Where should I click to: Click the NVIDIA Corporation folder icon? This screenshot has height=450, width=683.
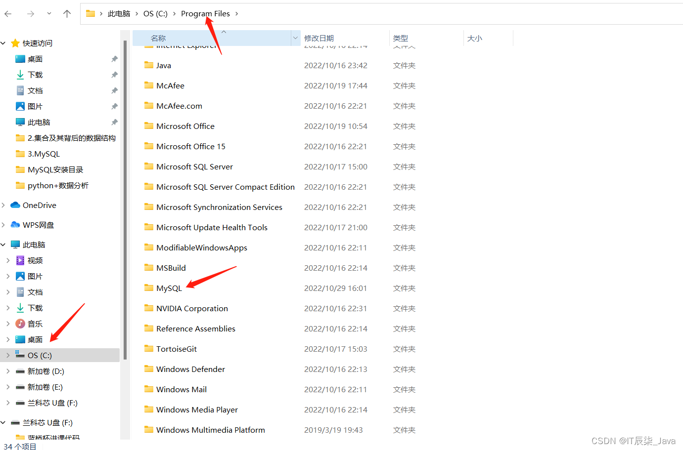click(x=149, y=308)
